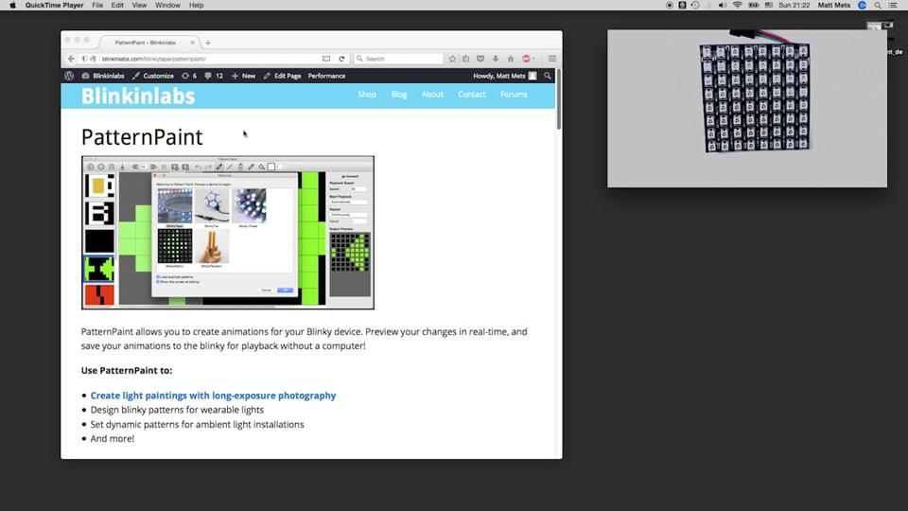Click the browser address bar URL
Image resolution: width=908 pixels, height=511 pixels.
point(153,59)
